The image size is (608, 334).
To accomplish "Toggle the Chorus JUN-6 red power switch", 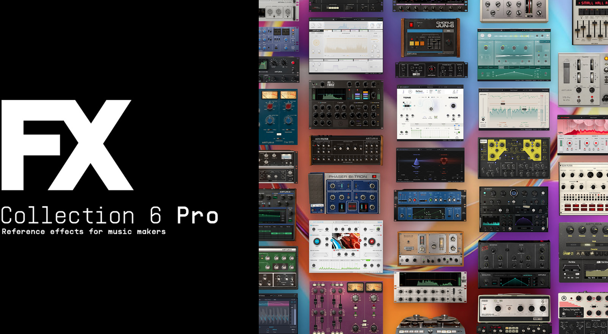I will 410,25.
